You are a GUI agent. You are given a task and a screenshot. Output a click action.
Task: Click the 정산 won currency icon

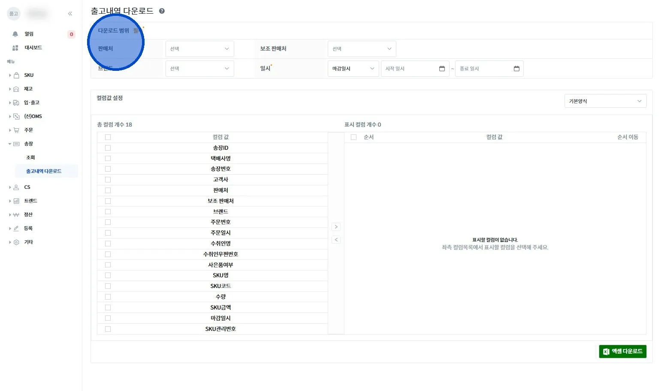[x=16, y=215]
